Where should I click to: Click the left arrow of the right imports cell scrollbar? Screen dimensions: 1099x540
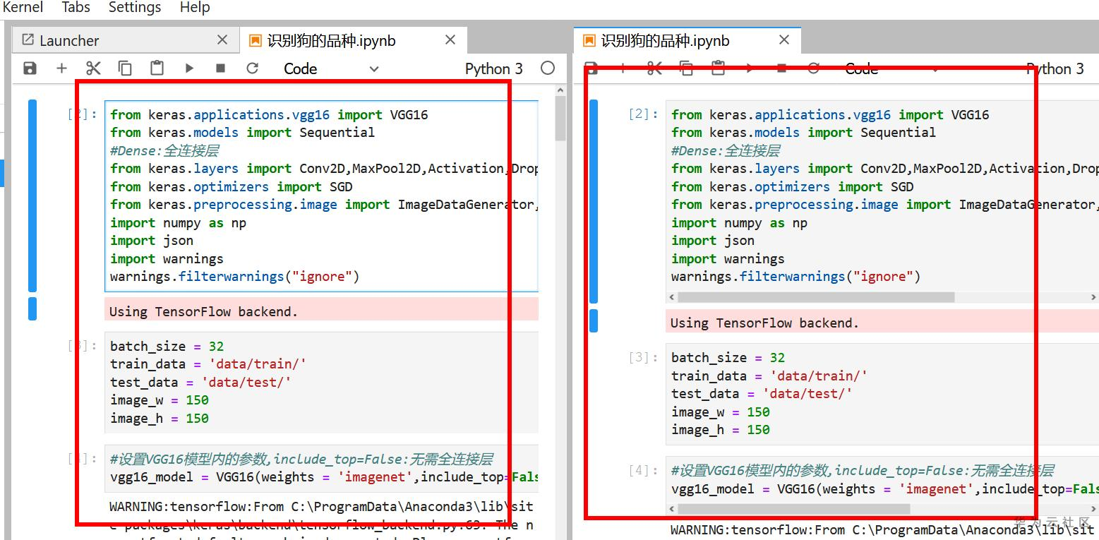(672, 297)
